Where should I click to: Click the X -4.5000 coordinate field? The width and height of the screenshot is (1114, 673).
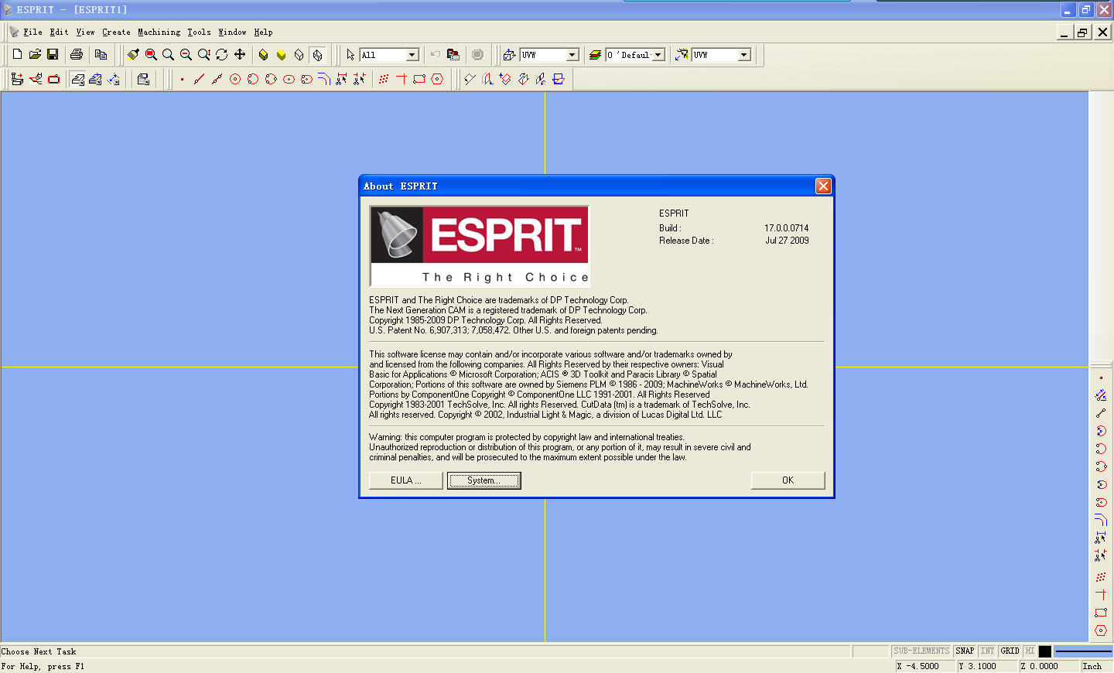click(924, 666)
